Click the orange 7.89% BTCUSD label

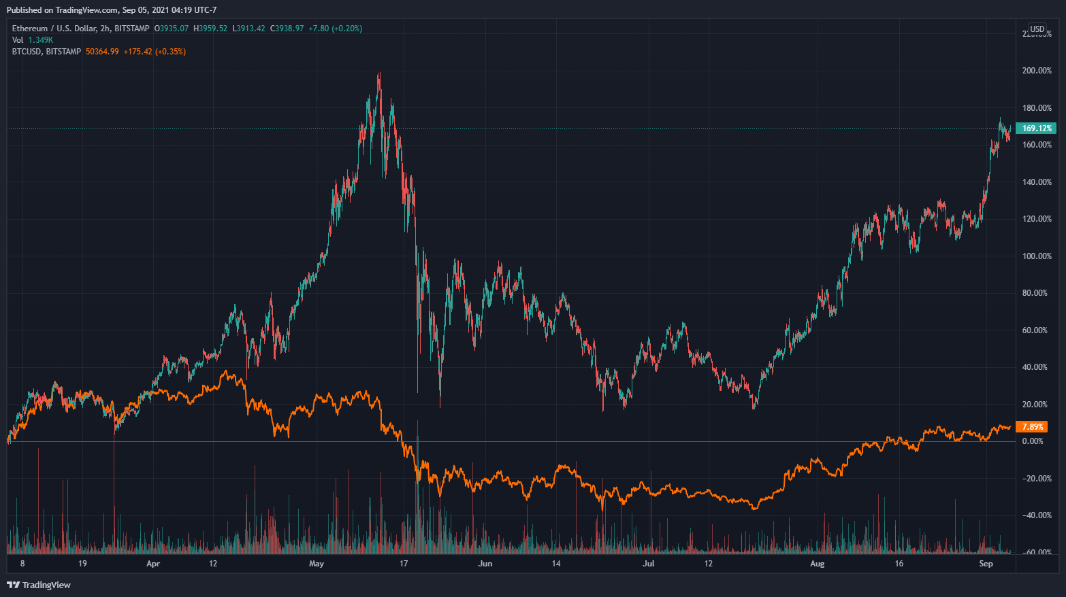coord(1032,427)
